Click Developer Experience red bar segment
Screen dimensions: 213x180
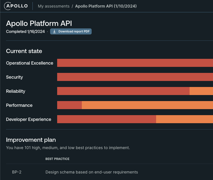point(107,119)
